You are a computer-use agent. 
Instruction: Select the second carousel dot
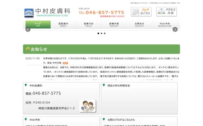point(101,33)
